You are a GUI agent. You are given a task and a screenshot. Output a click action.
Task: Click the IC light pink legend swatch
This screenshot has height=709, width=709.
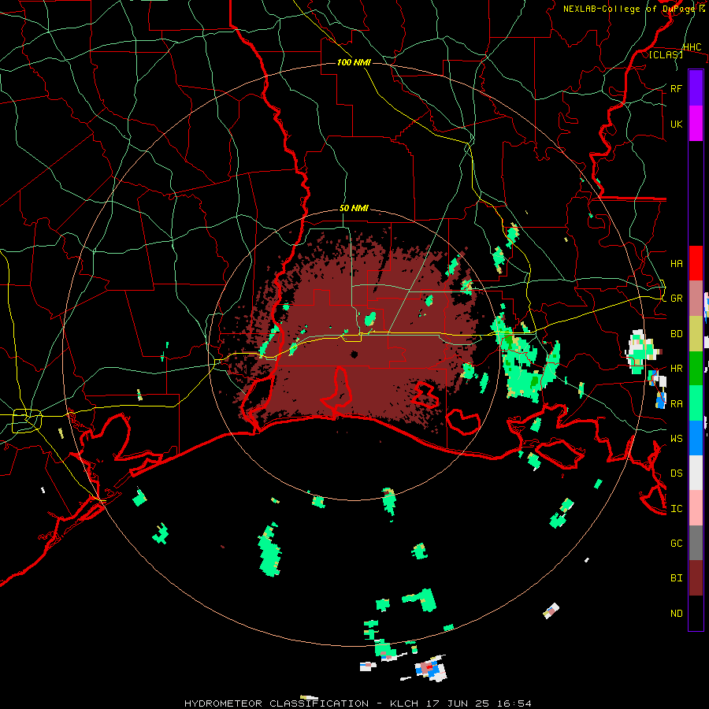[x=696, y=508]
